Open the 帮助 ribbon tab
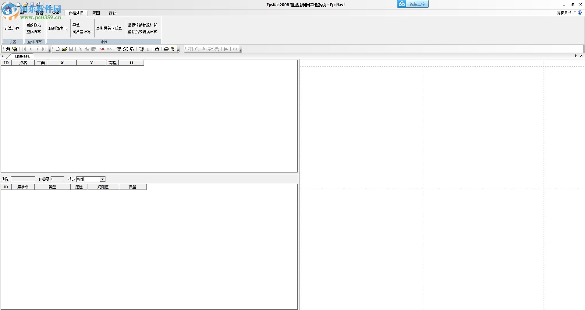585x310 pixels. [112, 13]
